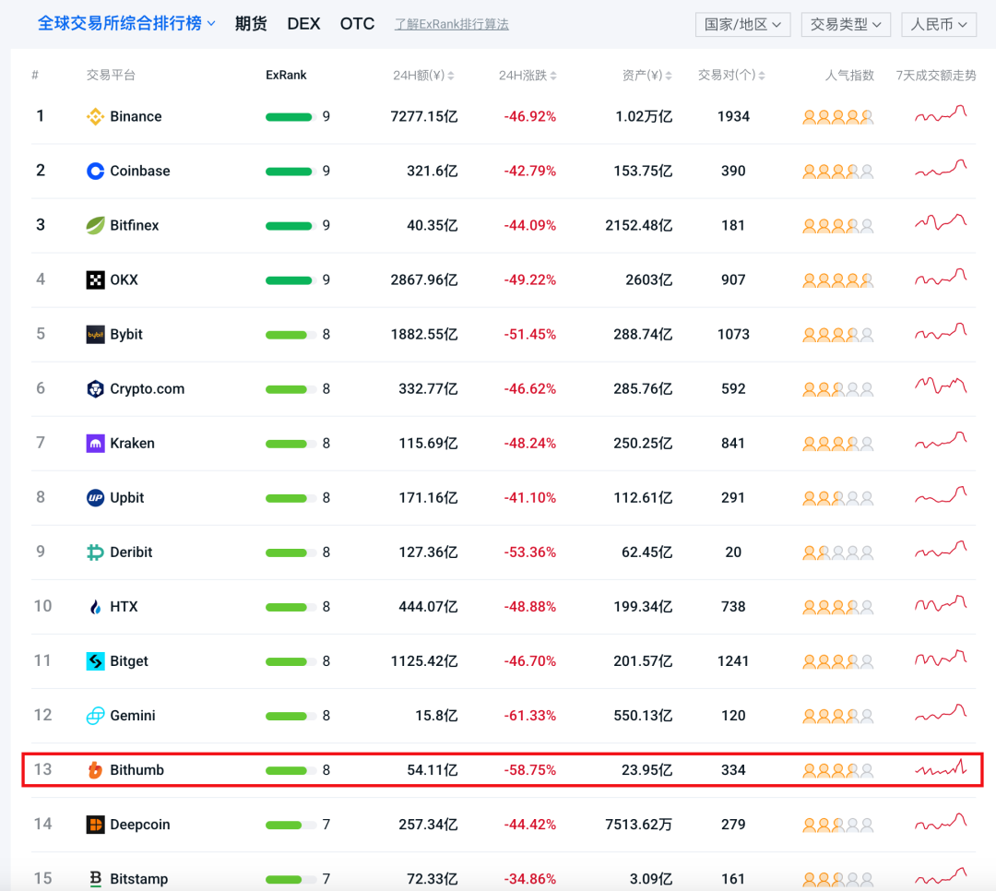Click the Deribit green logo
Viewport: 996px width, 891px height.
click(x=95, y=552)
